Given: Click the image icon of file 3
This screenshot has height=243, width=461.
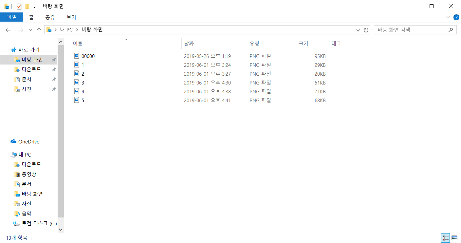Looking at the screenshot, I should click(77, 83).
